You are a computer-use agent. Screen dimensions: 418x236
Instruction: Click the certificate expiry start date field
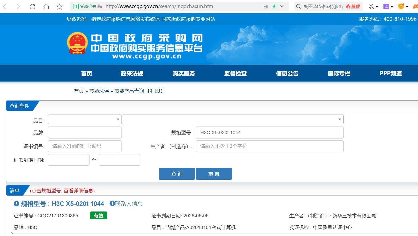point(69,160)
